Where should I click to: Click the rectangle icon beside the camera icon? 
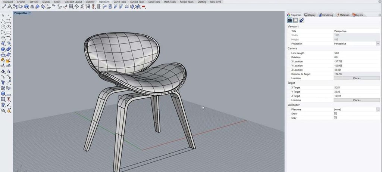point(295,20)
